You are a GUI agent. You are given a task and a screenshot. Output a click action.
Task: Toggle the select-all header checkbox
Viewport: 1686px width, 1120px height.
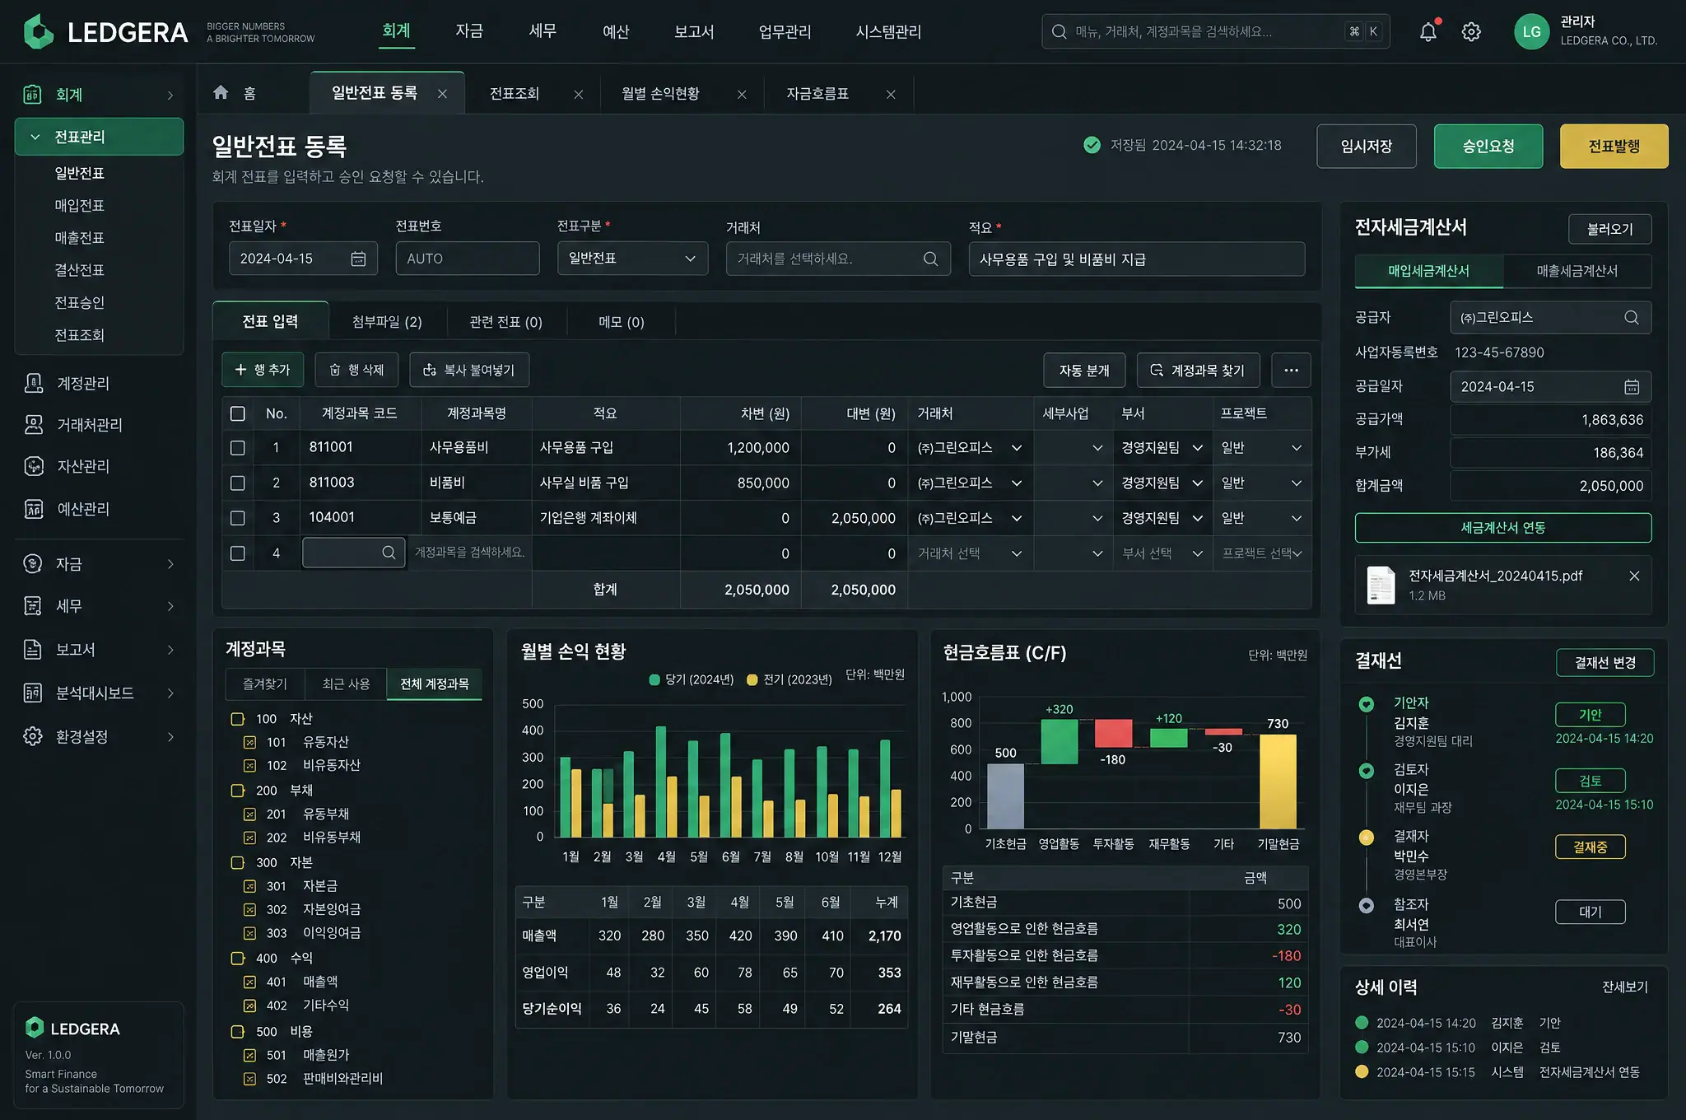tap(238, 413)
